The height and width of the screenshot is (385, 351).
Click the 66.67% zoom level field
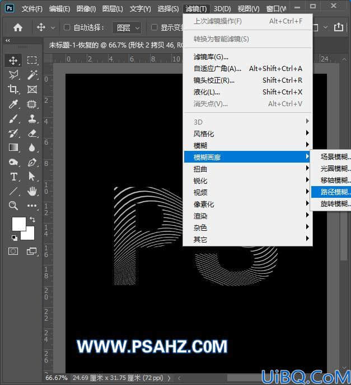pos(57,378)
